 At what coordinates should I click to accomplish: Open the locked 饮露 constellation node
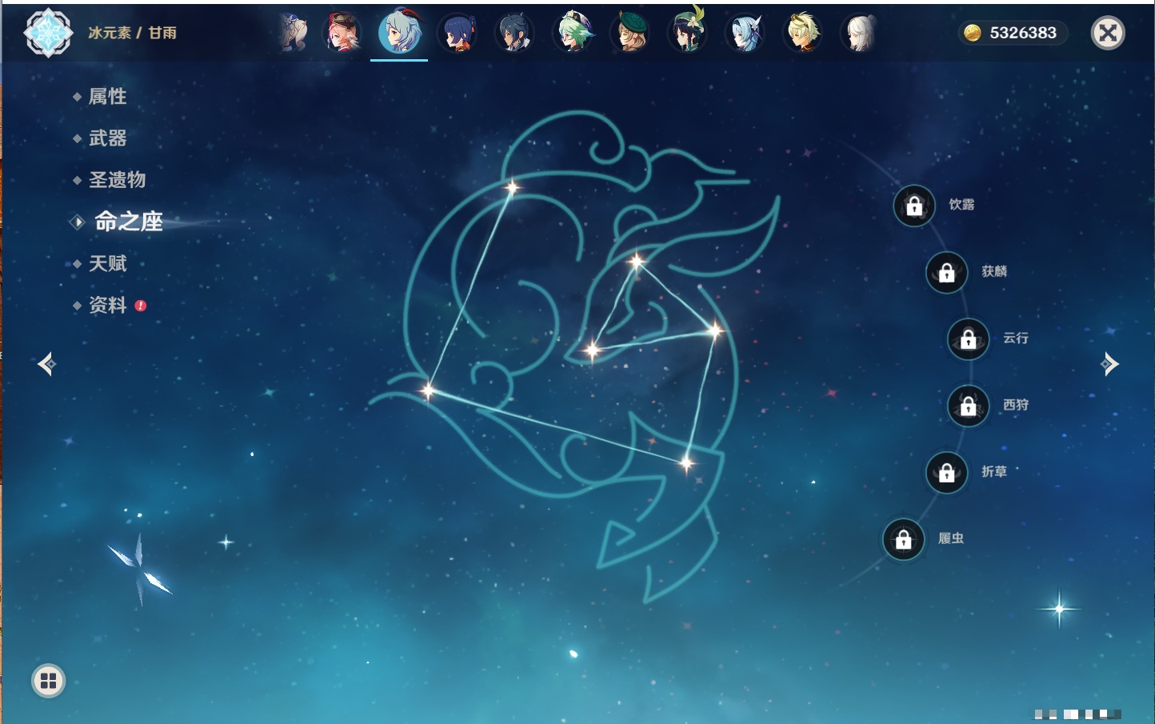(x=914, y=206)
